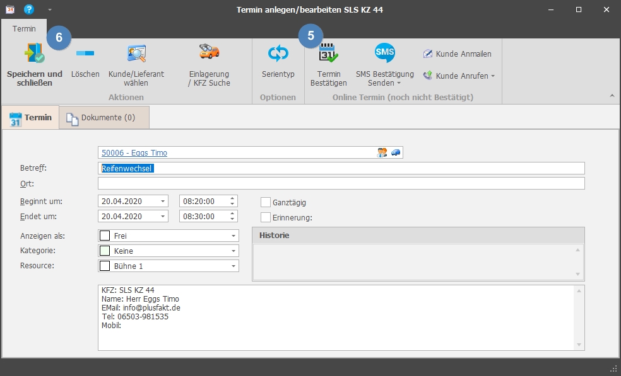Viewport: 621px width, 376px height.
Task: Open SMS Bestätigung Senden dropdown arrow
Action: click(399, 83)
